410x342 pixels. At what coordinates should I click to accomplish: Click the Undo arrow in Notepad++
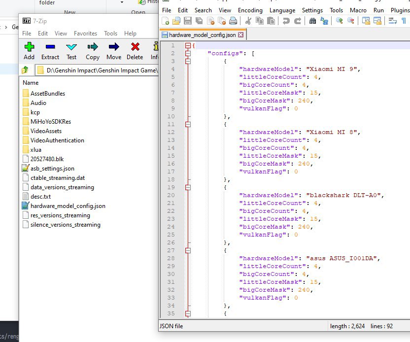coord(286,21)
